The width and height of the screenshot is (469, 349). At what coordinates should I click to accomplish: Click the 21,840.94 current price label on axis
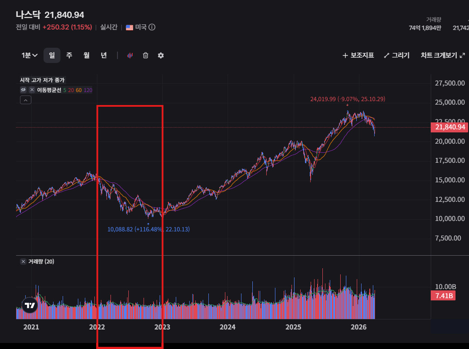coord(449,127)
